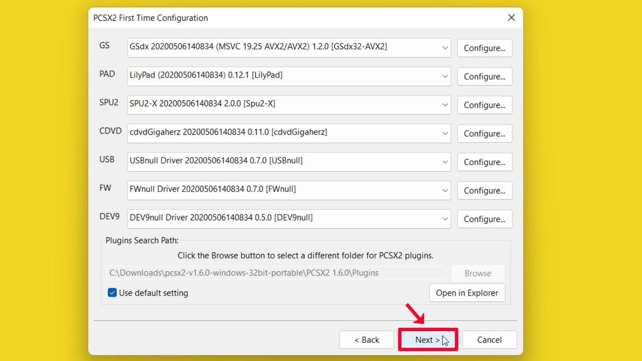Click the Browse button for plugins folder
This screenshot has width=642, height=361.
coord(477,273)
